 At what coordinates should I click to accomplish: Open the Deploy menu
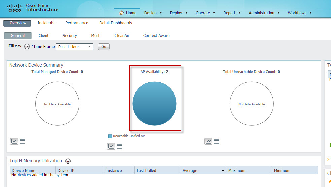point(178,13)
